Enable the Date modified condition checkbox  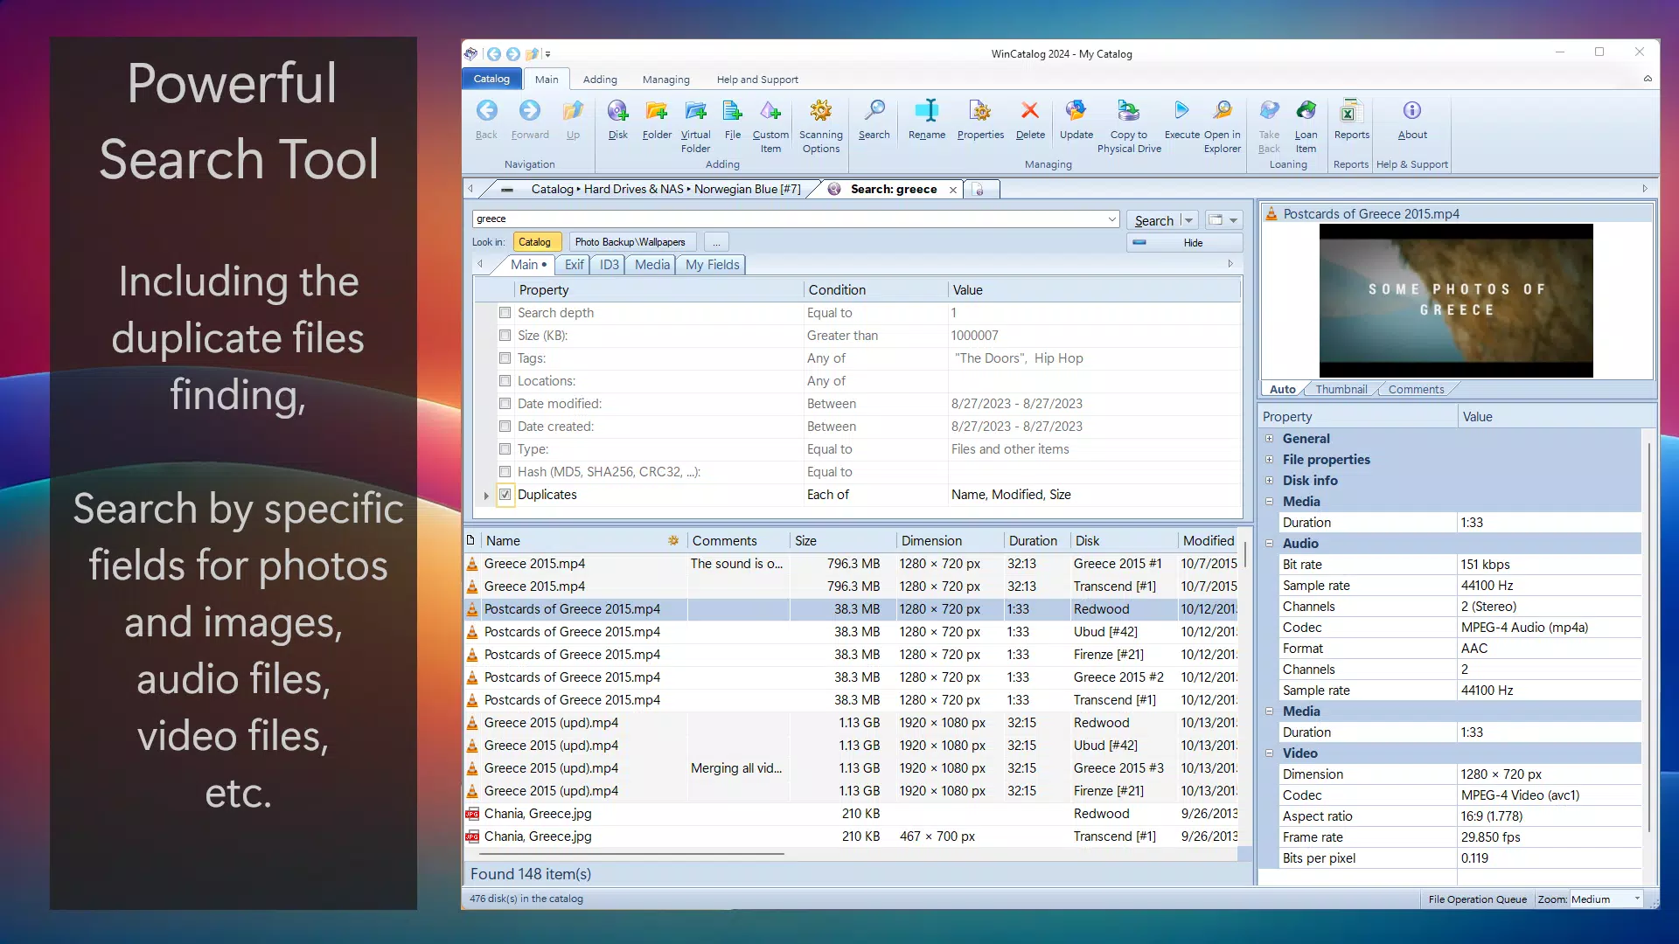(x=505, y=403)
